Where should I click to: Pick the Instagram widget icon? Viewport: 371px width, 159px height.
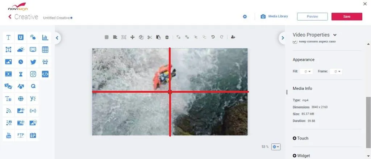click(x=33, y=74)
